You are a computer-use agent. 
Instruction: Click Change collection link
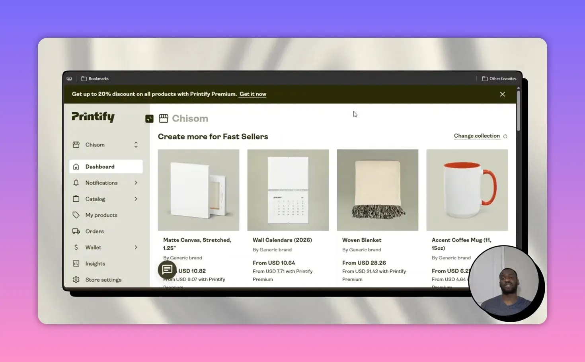(x=477, y=136)
